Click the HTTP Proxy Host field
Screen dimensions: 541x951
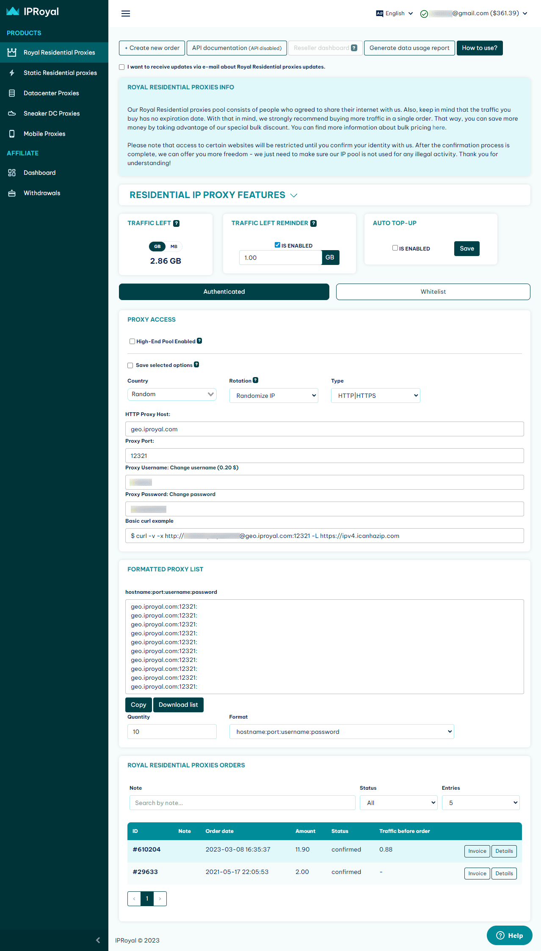[325, 429]
